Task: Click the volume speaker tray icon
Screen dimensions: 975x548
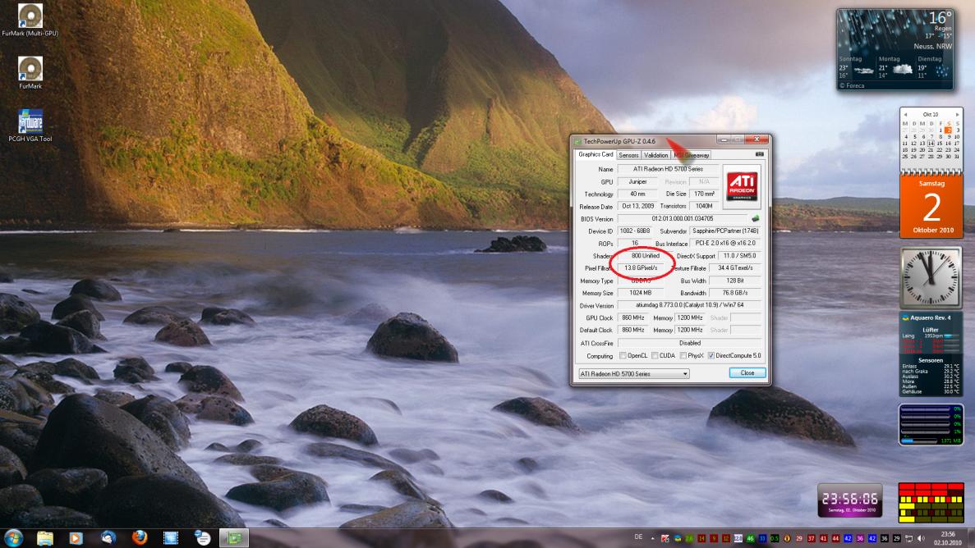Action: 921,539
